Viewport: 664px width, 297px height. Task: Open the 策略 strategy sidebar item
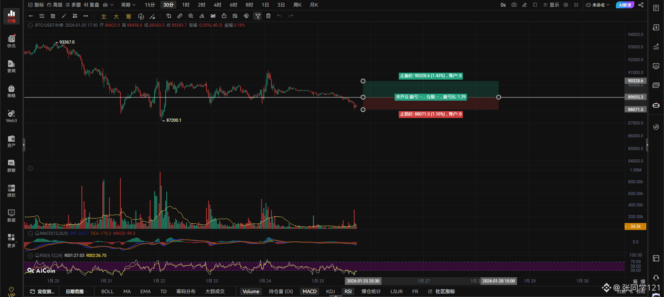(11, 91)
